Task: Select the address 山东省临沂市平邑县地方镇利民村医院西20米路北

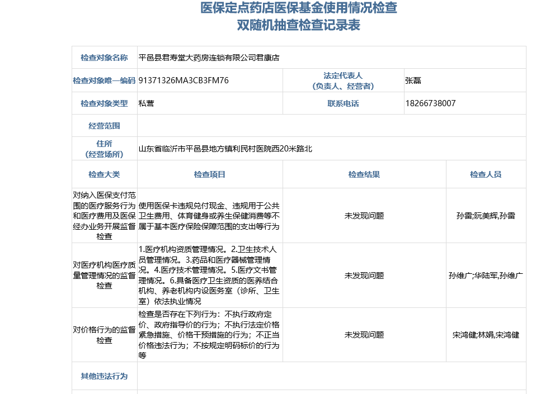Action: pos(225,149)
